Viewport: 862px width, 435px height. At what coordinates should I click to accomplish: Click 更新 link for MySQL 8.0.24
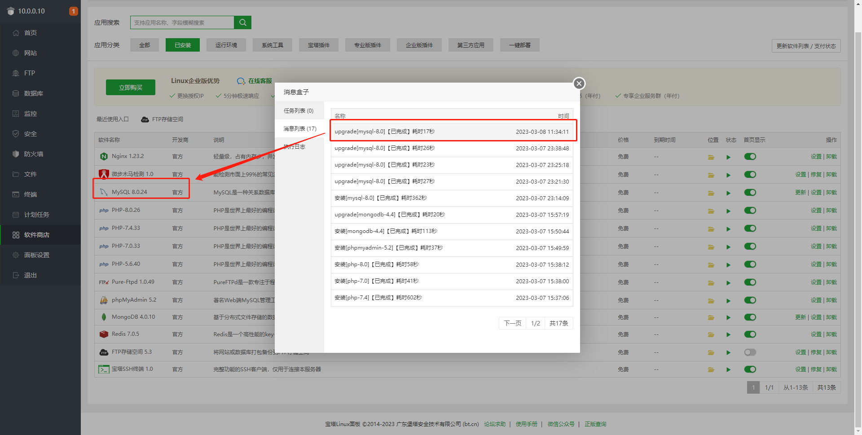(x=800, y=193)
